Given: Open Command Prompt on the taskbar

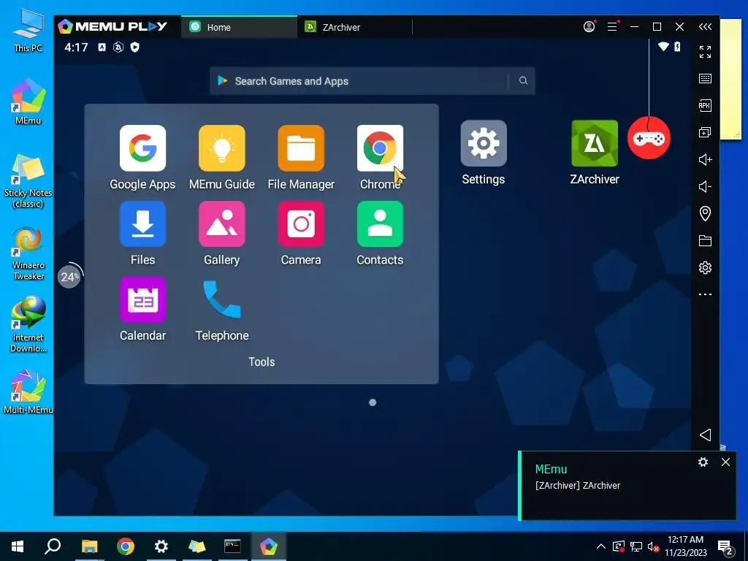Looking at the screenshot, I should tap(233, 546).
